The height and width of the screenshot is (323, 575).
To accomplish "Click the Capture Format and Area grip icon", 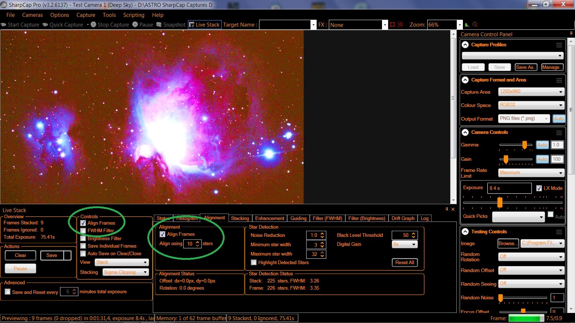I will 559,80.
